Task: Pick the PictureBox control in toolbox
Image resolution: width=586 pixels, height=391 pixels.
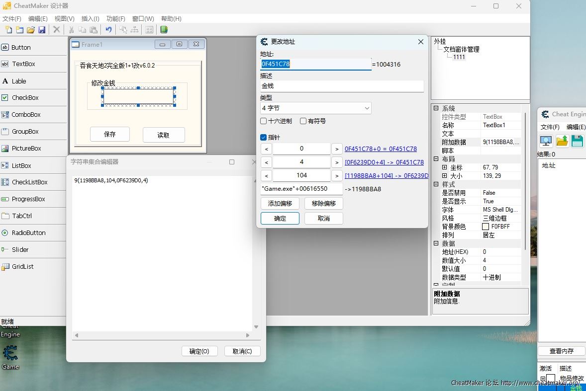Action: pyautogui.click(x=26, y=149)
